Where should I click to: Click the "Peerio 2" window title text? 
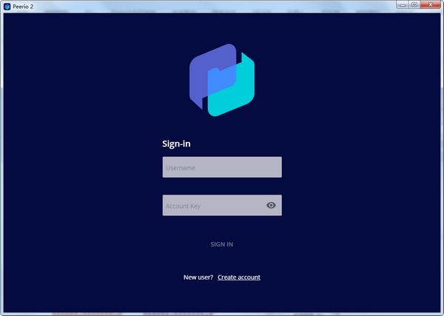(23, 6)
